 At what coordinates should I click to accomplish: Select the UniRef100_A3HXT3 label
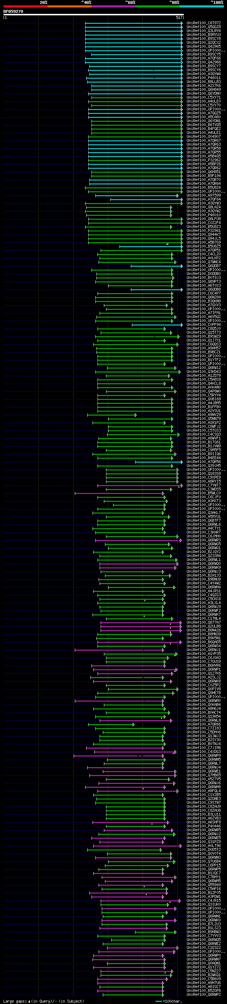[204, 501]
